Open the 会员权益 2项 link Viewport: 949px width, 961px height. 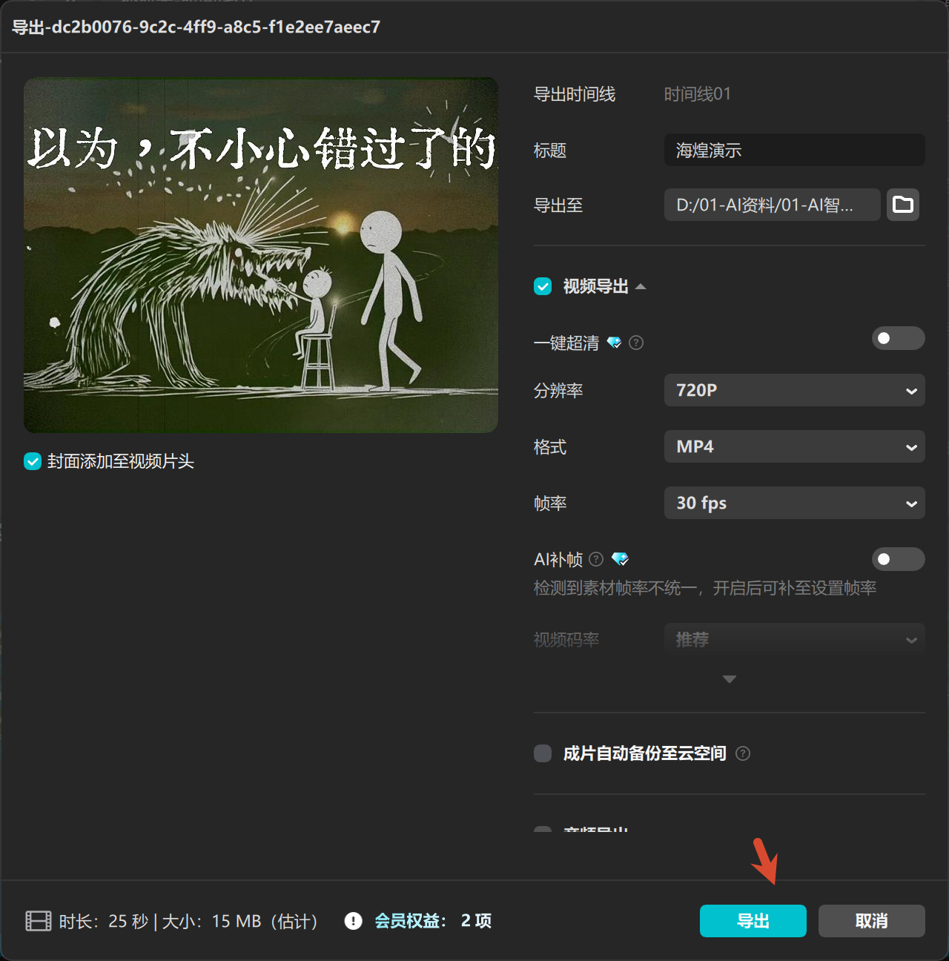pyautogui.click(x=434, y=921)
